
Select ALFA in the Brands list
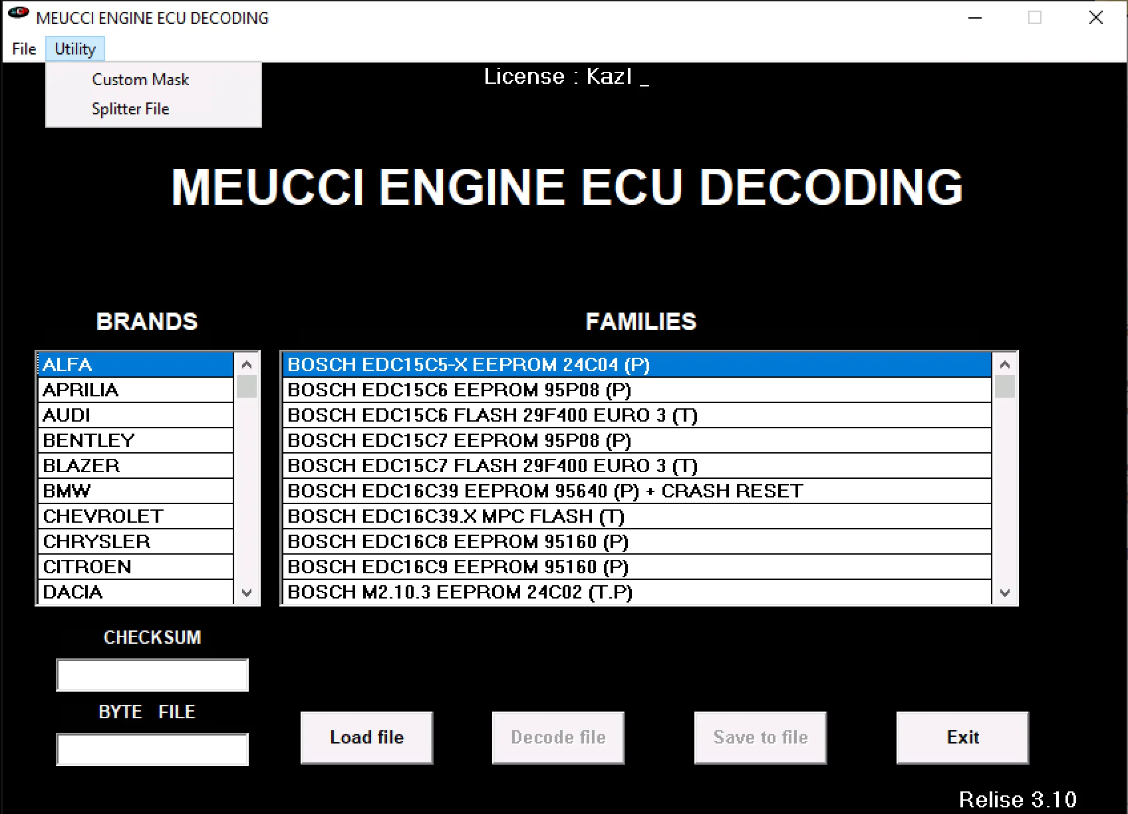(136, 365)
